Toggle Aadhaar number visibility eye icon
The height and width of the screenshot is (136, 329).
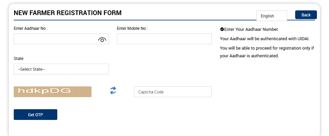[x=102, y=40]
